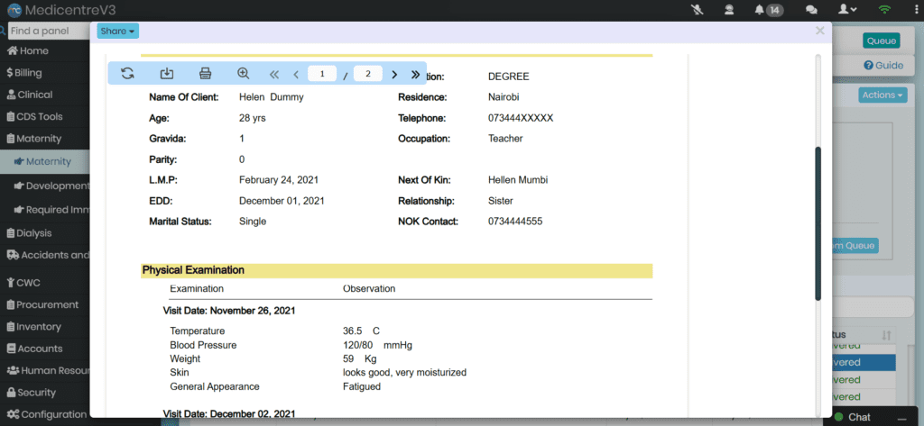
Task: Open Dialysis in the sidebar
Action: coord(29,233)
